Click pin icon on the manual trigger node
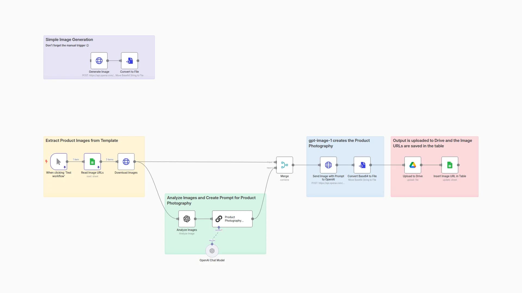The width and height of the screenshot is (522, 293). pos(65,167)
